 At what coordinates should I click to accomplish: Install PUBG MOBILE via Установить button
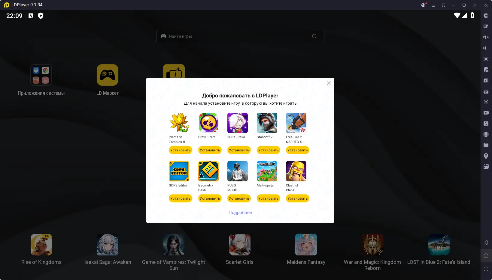coord(239,198)
